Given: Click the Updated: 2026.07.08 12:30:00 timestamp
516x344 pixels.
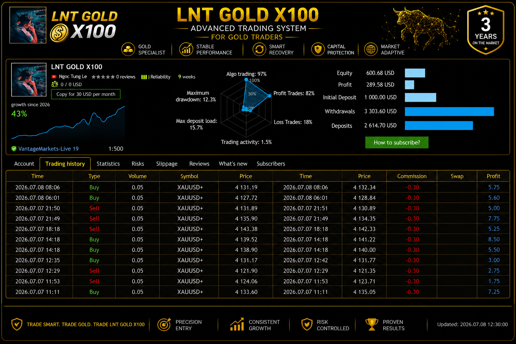Looking at the screenshot, I should pyautogui.click(x=472, y=325).
